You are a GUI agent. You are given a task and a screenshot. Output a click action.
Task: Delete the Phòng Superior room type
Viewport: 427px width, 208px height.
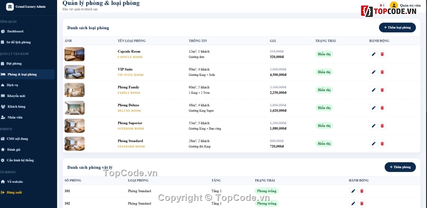pos(382,126)
